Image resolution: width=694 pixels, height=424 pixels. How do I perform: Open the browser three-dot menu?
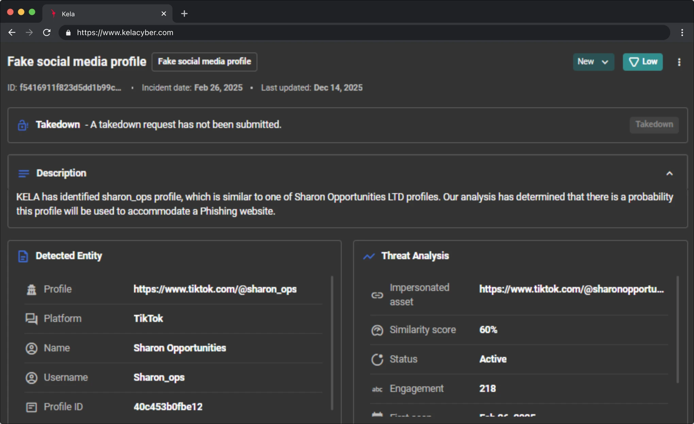pos(682,33)
